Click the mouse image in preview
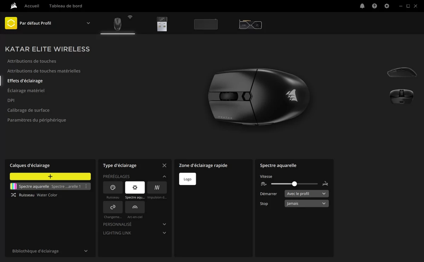Viewport: 424px width, 262px height. pos(259,97)
